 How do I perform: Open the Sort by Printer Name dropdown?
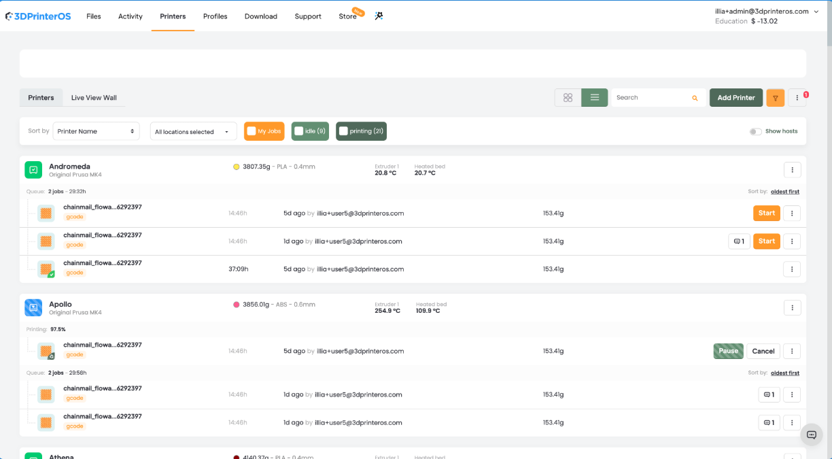pos(96,131)
